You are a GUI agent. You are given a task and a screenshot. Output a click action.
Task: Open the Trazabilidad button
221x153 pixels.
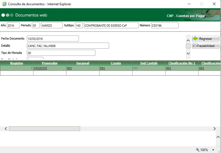[205, 46]
